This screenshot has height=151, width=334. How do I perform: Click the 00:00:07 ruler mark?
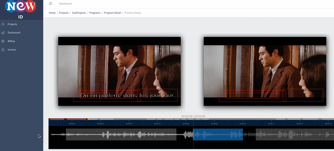pos(157,124)
